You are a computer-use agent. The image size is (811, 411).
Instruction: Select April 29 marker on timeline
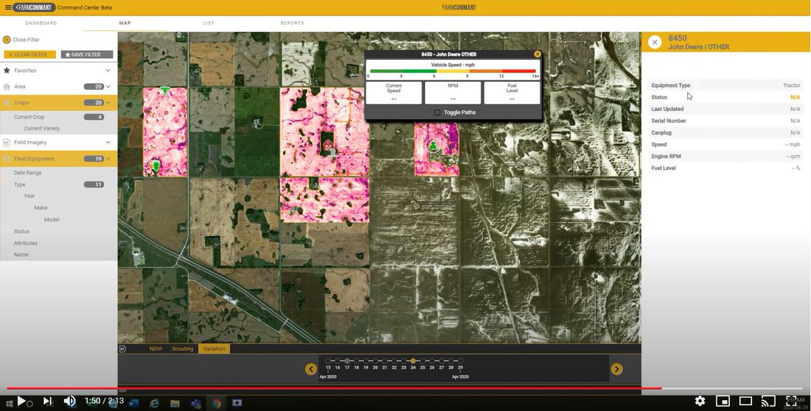click(460, 361)
